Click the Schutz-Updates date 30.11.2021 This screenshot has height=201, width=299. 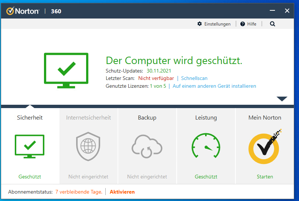pos(159,71)
